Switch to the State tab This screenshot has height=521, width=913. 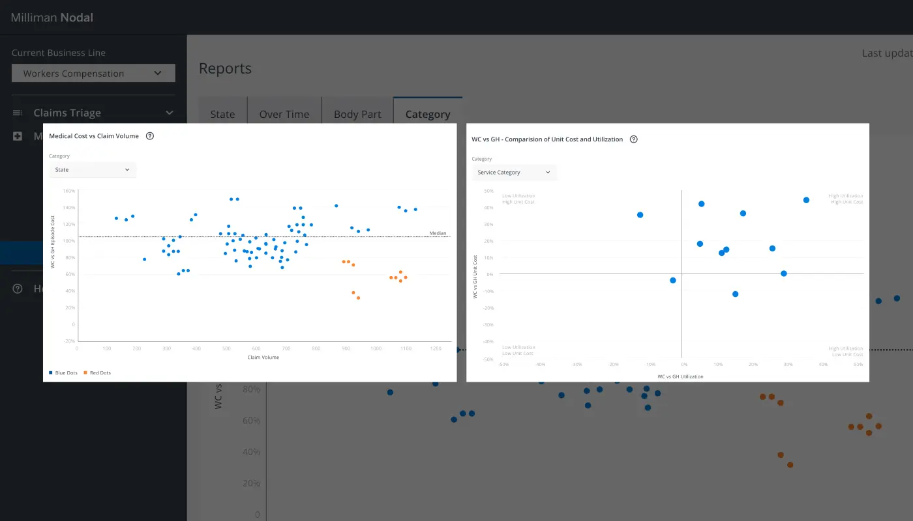click(x=222, y=114)
